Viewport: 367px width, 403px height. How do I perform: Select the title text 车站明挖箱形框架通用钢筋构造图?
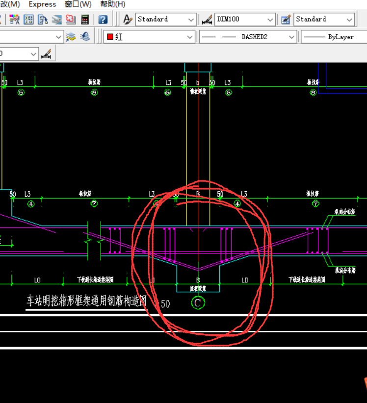(x=86, y=301)
